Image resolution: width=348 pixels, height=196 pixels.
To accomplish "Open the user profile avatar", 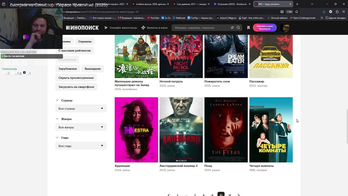I will pyautogui.click(x=285, y=28).
